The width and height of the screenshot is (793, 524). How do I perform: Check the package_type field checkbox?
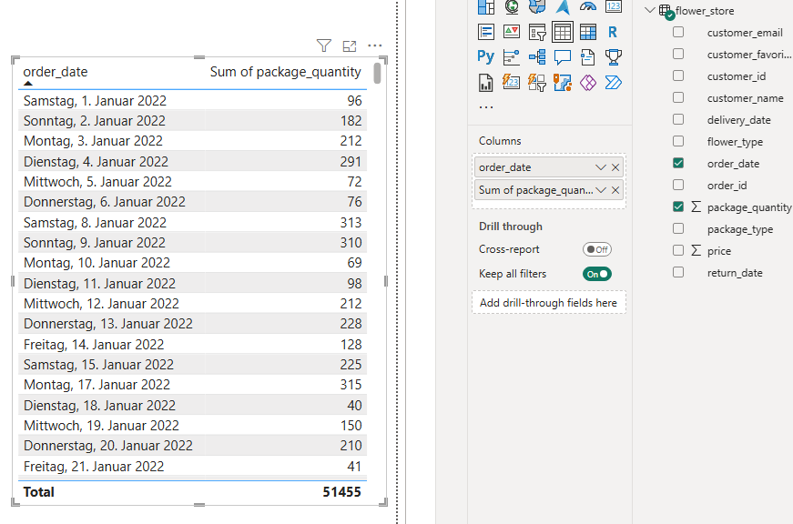tap(678, 228)
